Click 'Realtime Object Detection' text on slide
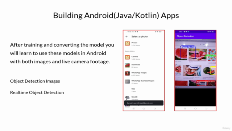Screen dimensions: 232x131 [37, 92]
